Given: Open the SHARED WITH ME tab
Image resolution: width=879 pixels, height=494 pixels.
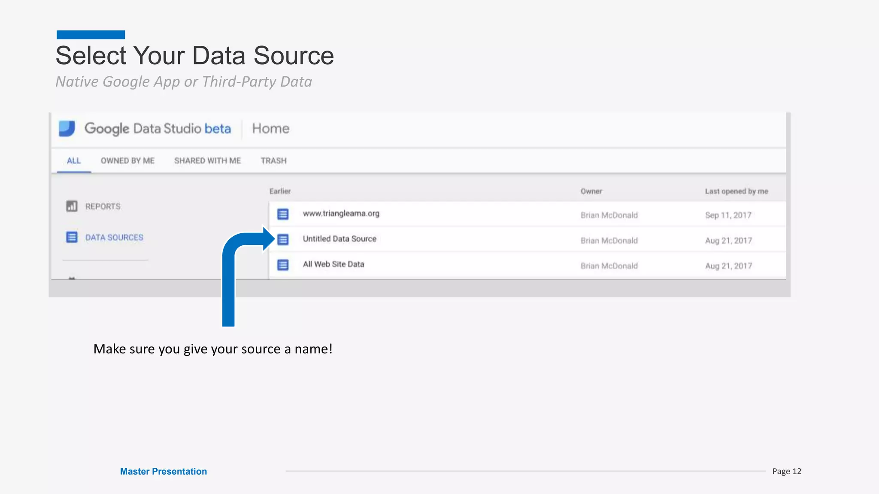Looking at the screenshot, I should [x=207, y=161].
